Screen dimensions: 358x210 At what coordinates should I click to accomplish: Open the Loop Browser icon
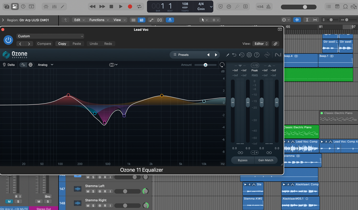[x=345, y=7]
